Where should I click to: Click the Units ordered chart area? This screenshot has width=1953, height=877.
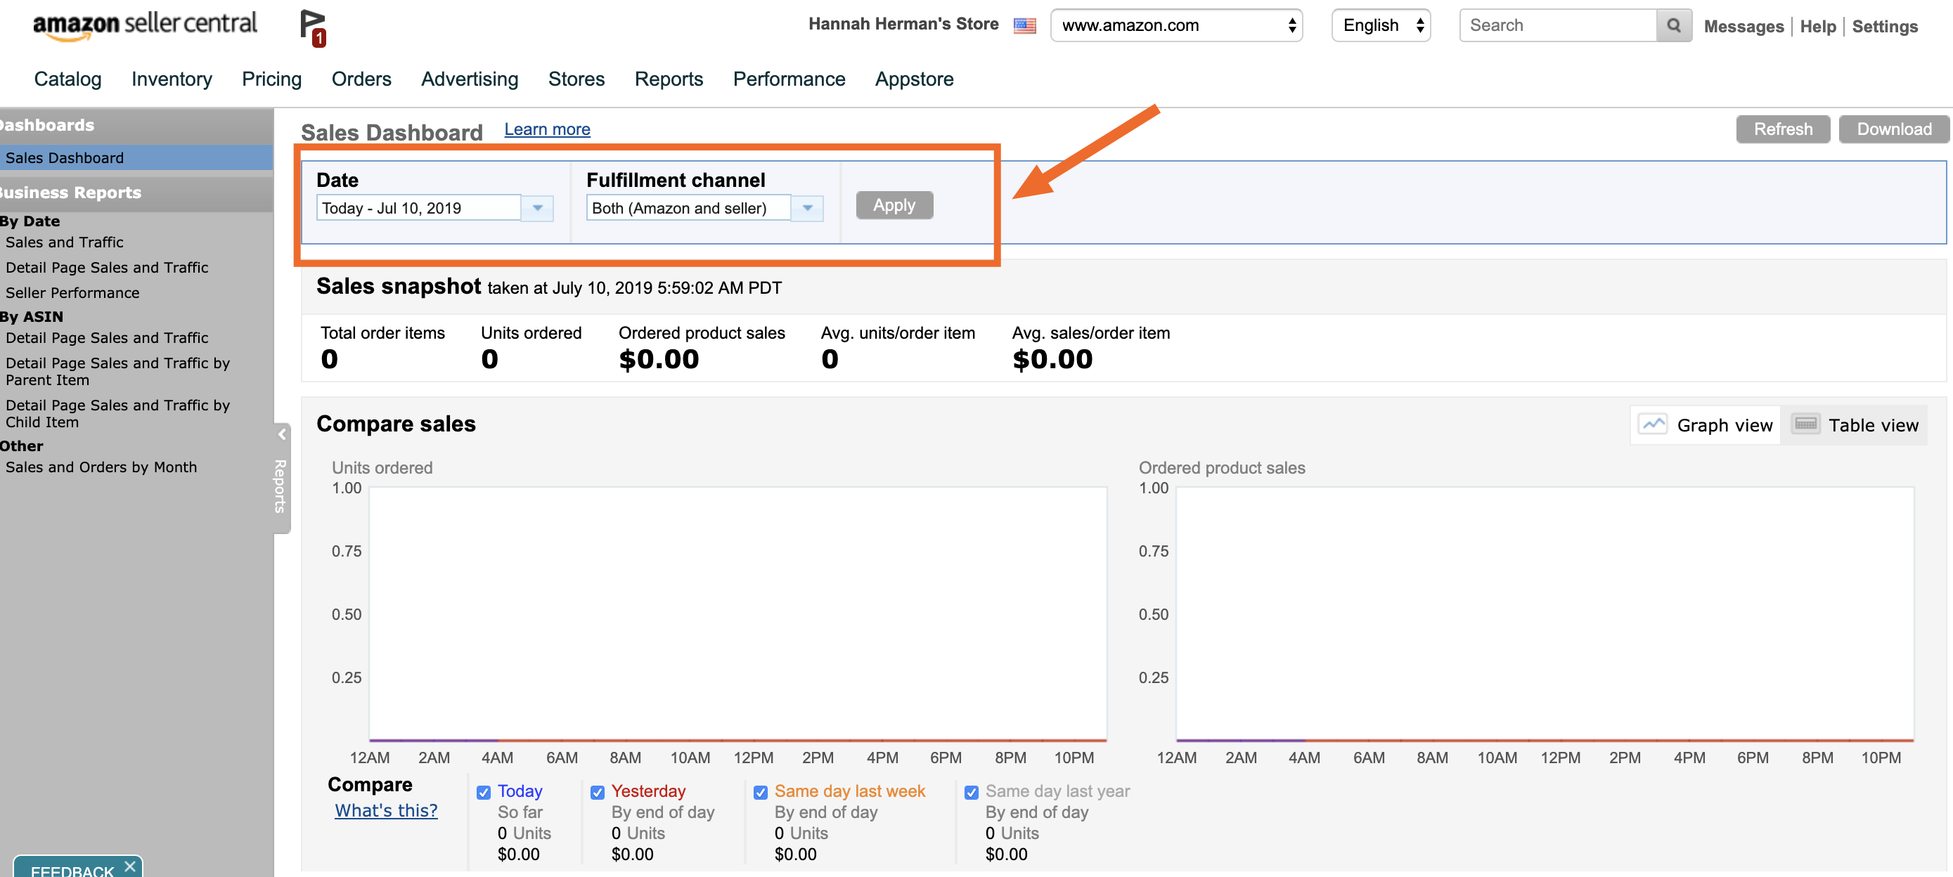click(737, 614)
